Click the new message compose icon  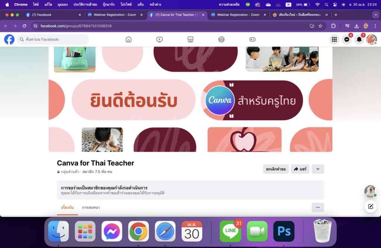(371, 206)
